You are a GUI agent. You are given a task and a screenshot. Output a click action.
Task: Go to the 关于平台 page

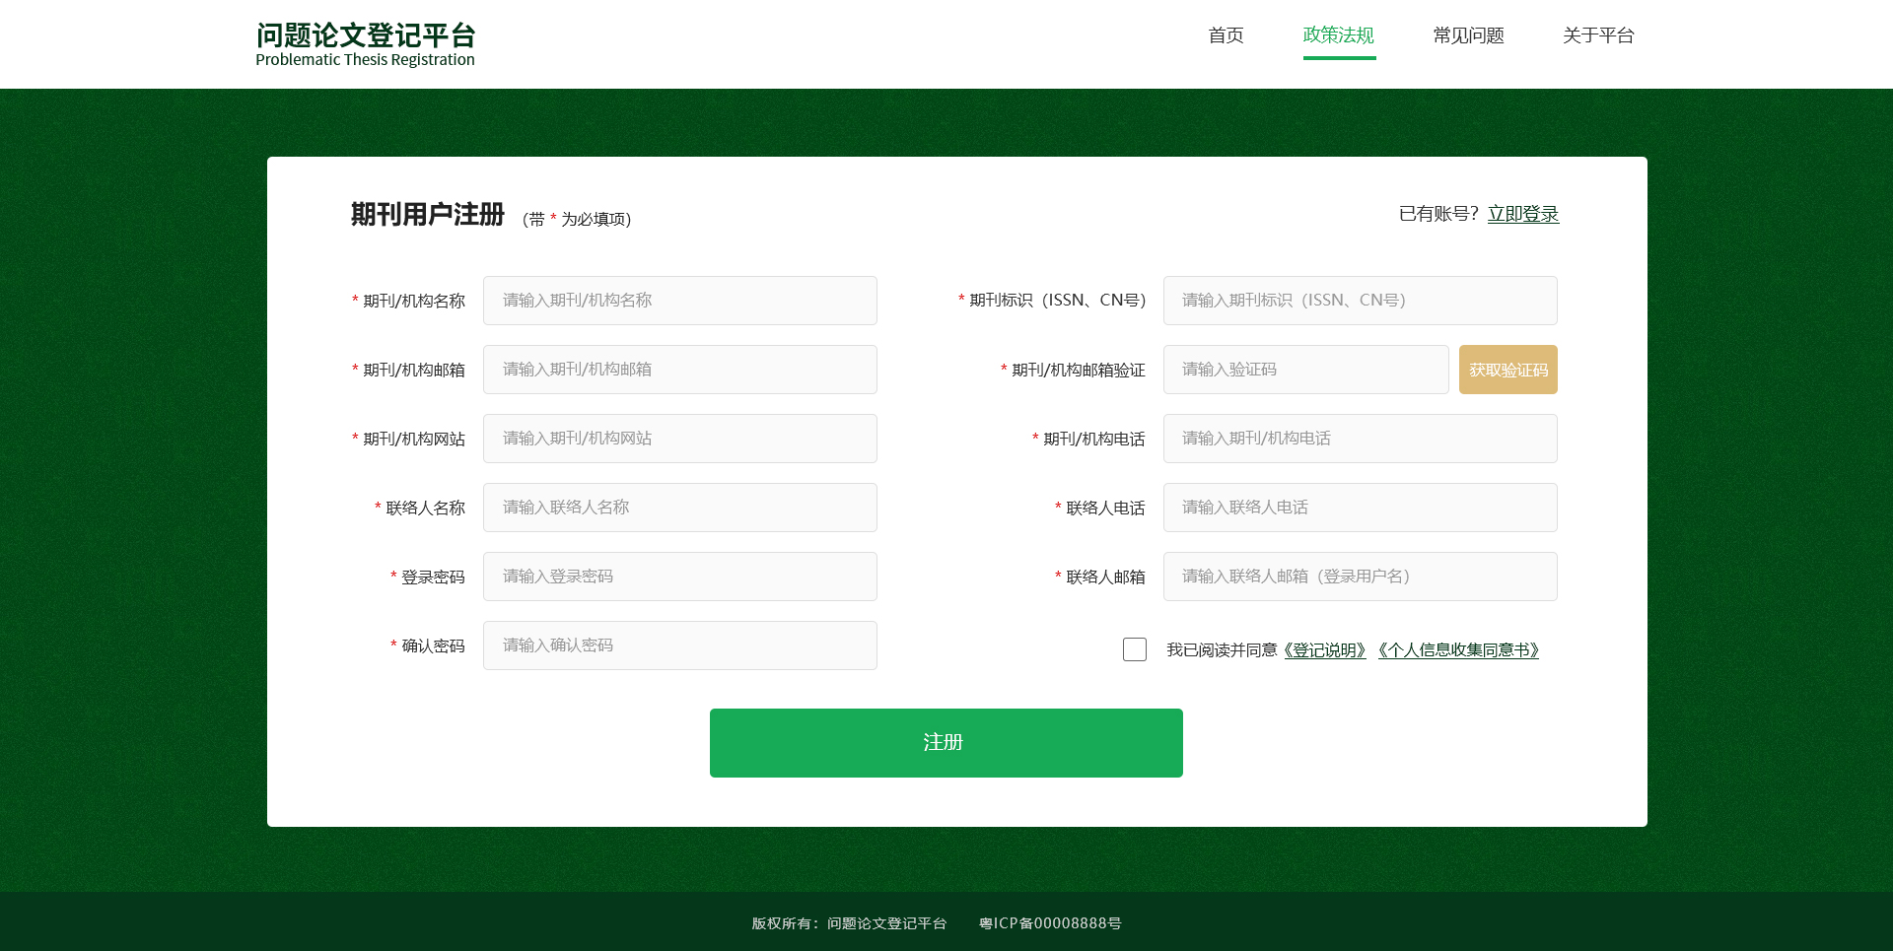(1598, 35)
